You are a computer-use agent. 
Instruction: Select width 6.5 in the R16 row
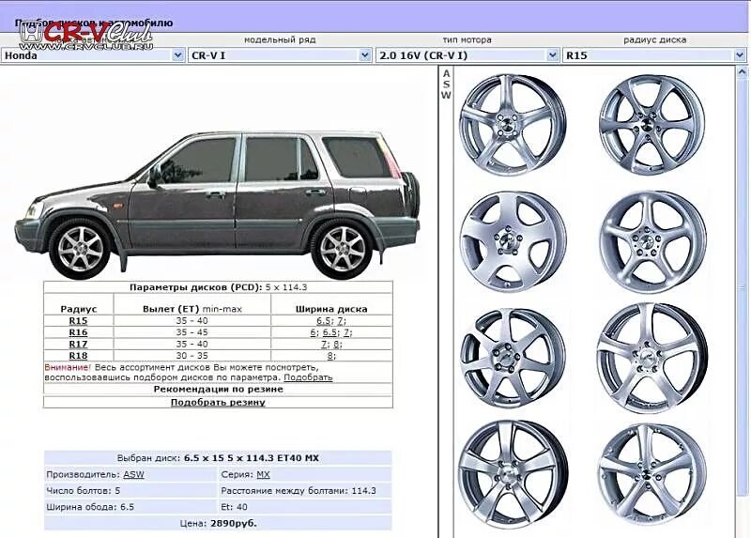click(x=330, y=332)
